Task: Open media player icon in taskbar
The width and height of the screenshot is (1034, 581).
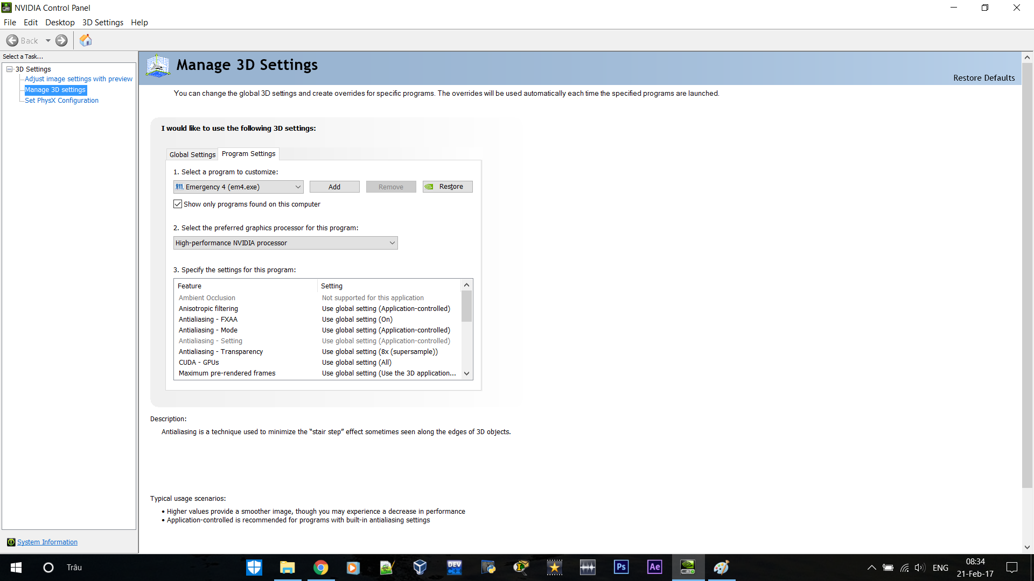Action: (x=353, y=568)
